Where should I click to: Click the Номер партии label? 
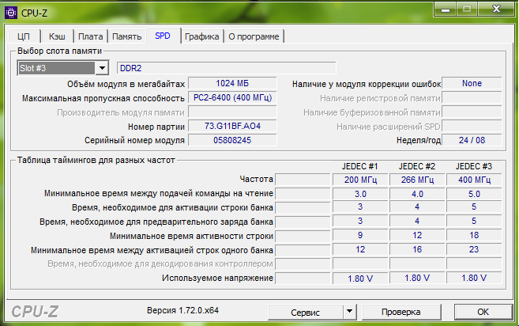[156, 127]
